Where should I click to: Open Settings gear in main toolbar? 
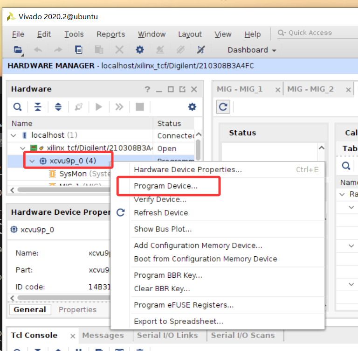pyautogui.click(x=140, y=49)
